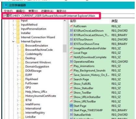Screen dimensions: 136x119
Task: Click the string icon beside NotifyDownloadComplete
Action: (x=71, y=57)
